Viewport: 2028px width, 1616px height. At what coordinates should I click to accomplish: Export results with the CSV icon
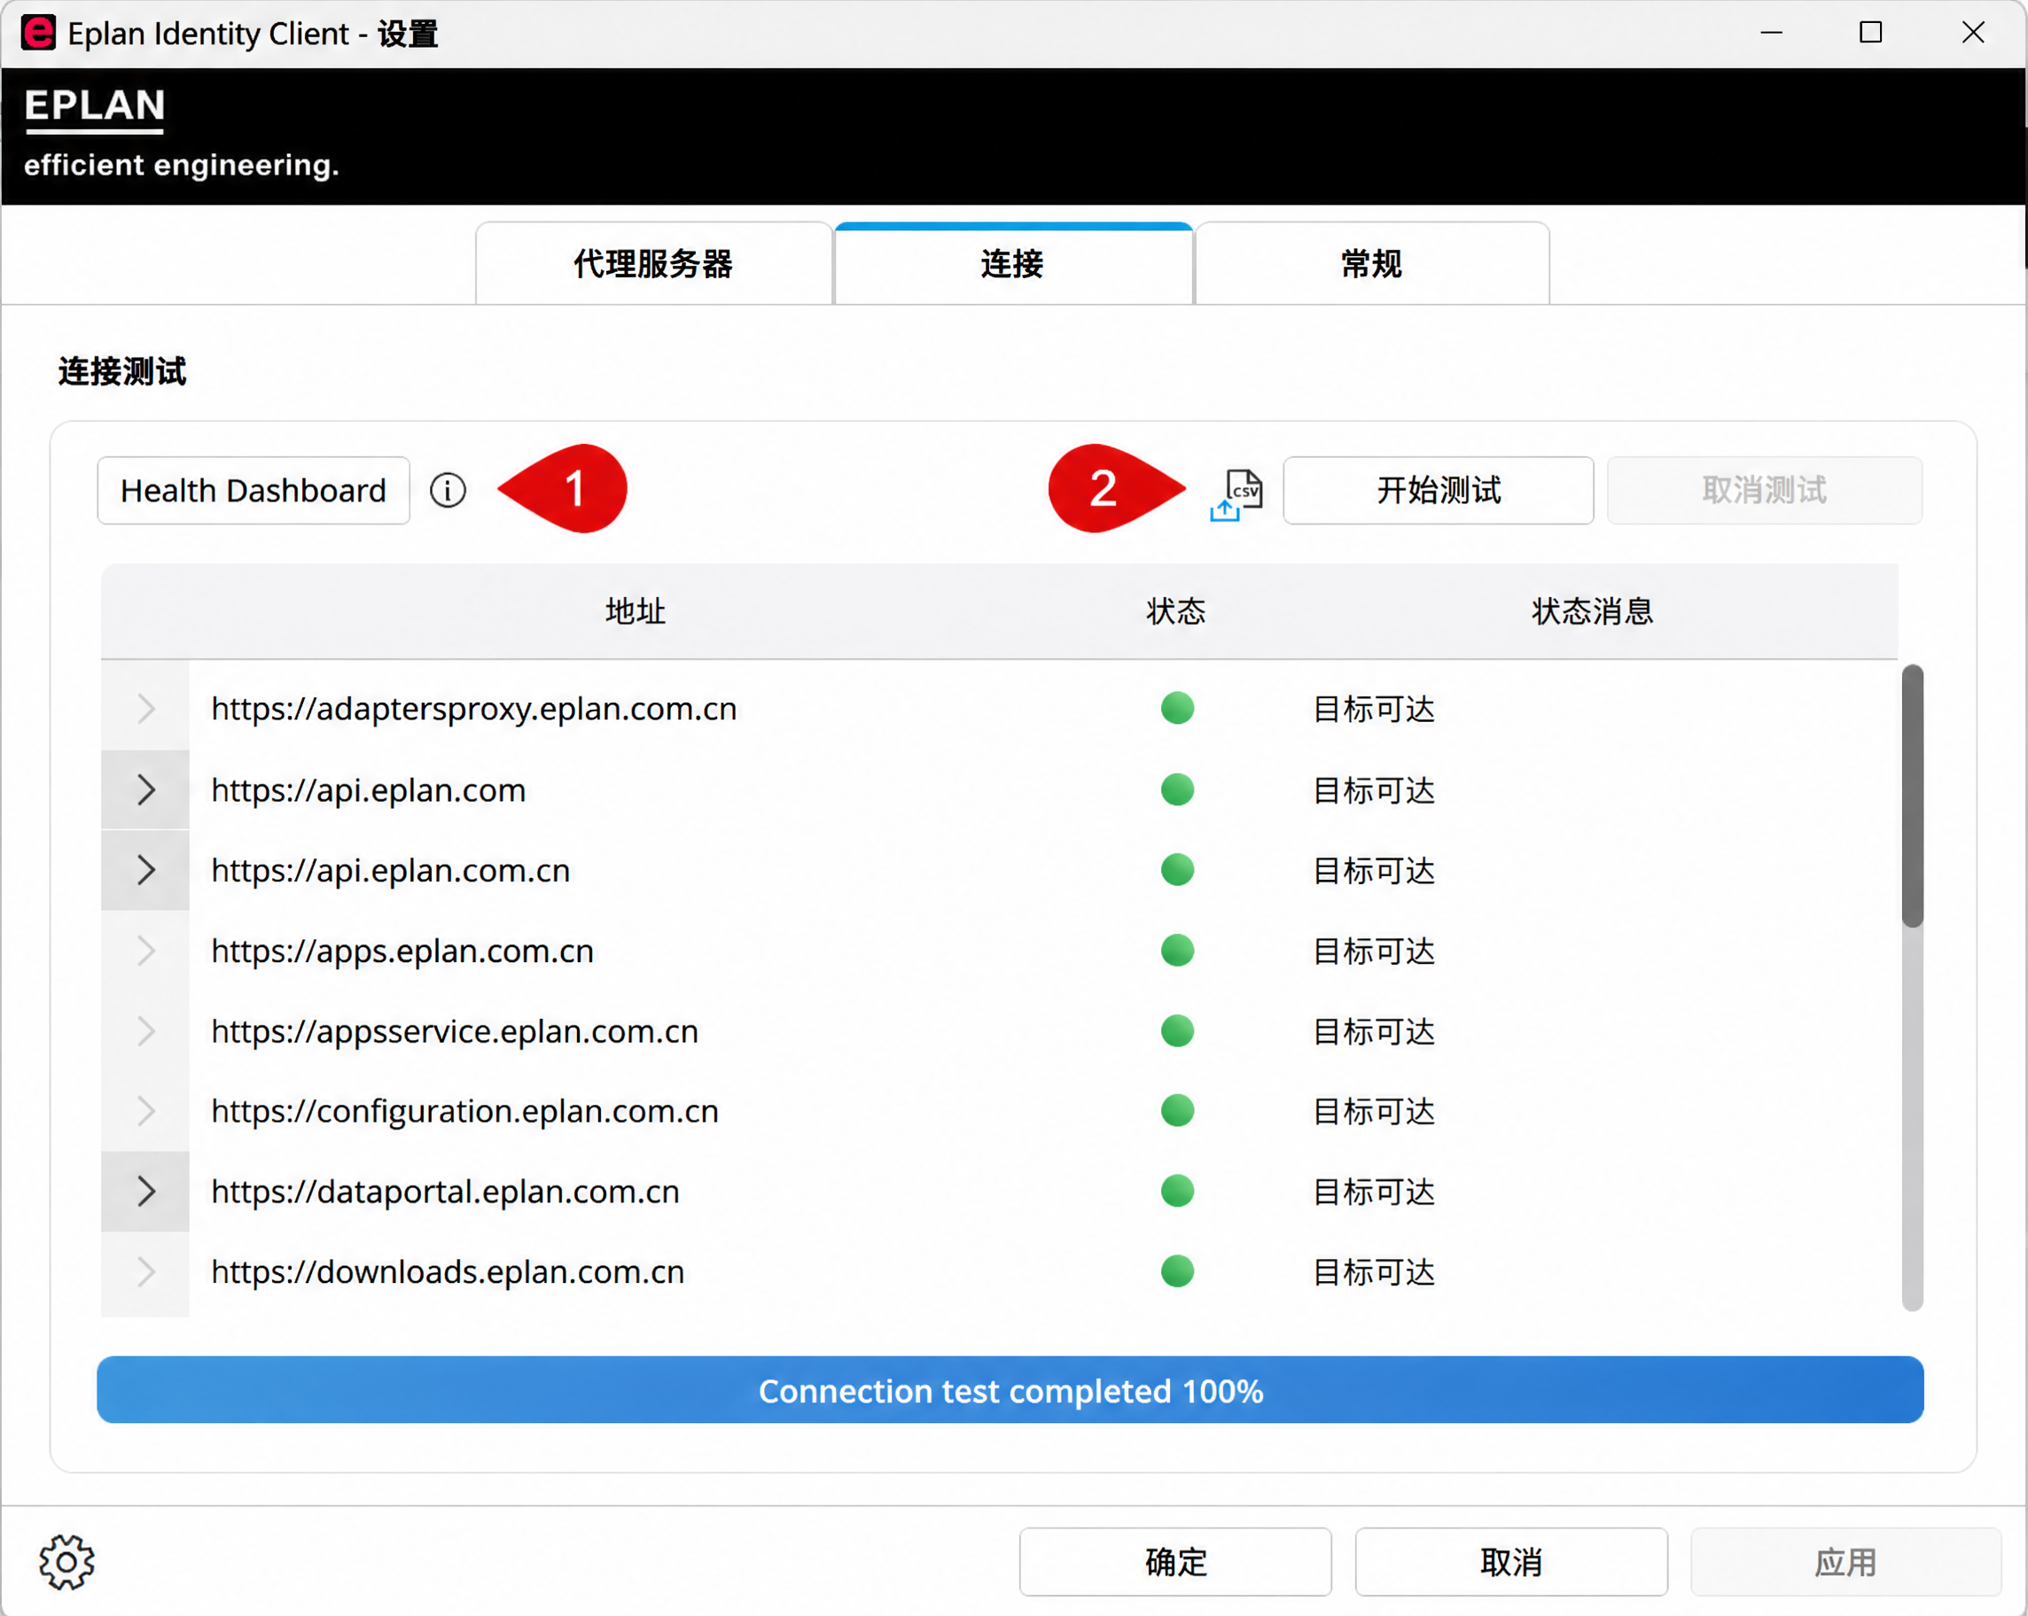click(1237, 494)
